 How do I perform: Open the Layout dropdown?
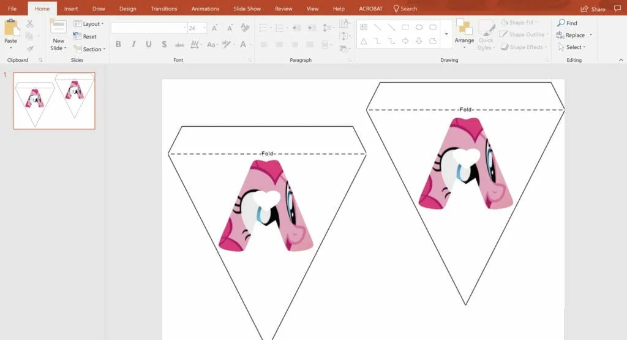pos(89,24)
